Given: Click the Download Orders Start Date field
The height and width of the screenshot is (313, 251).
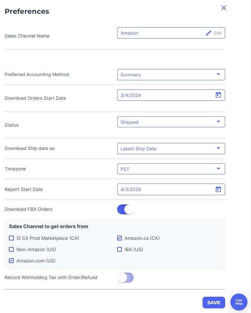Looking at the screenshot, I should pyautogui.click(x=171, y=95).
